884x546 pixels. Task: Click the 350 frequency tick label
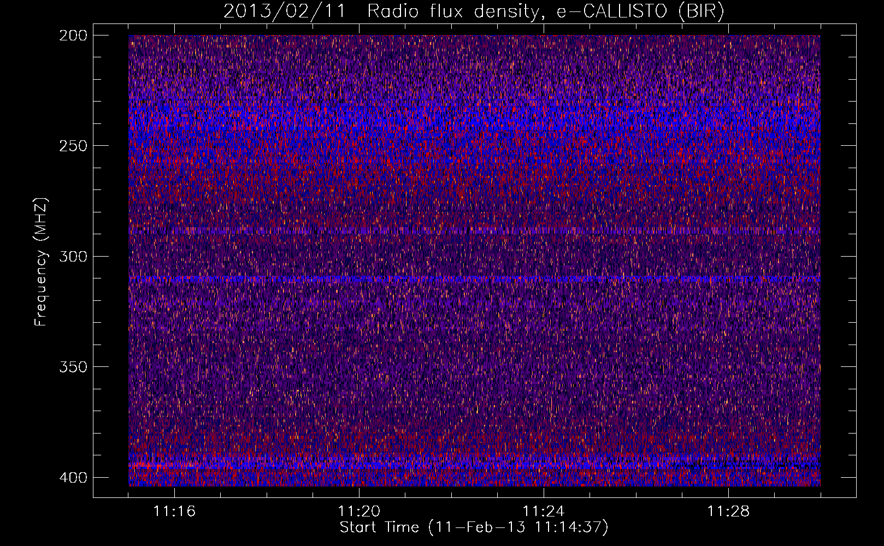tap(73, 366)
